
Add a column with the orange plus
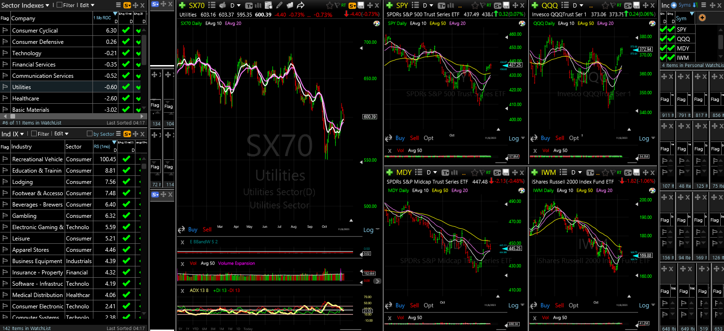[702, 17]
